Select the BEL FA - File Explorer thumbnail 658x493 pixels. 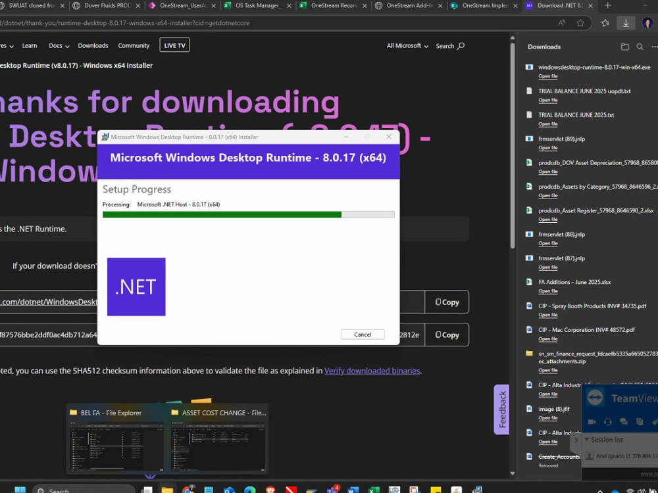[116, 439]
